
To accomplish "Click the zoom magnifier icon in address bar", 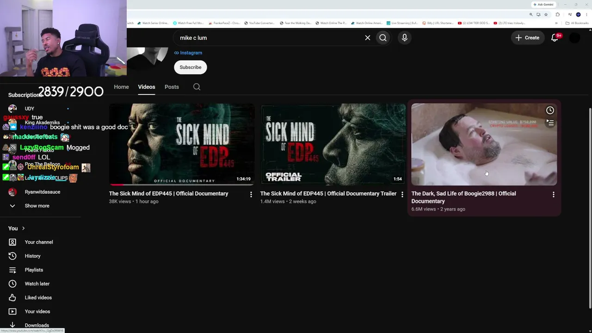I will pos(531,14).
